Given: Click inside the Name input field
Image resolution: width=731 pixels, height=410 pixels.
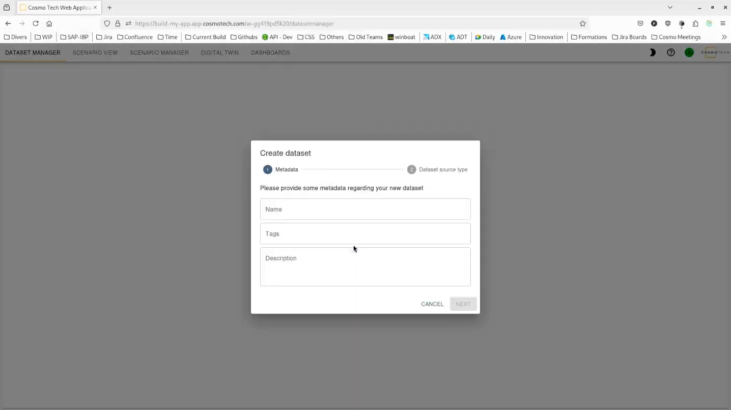Looking at the screenshot, I should point(365,209).
